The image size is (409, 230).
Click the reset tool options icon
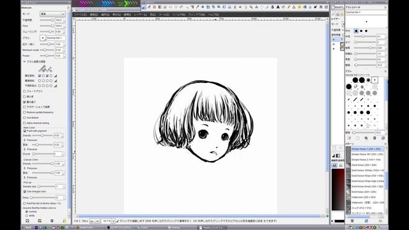coord(64,221)
